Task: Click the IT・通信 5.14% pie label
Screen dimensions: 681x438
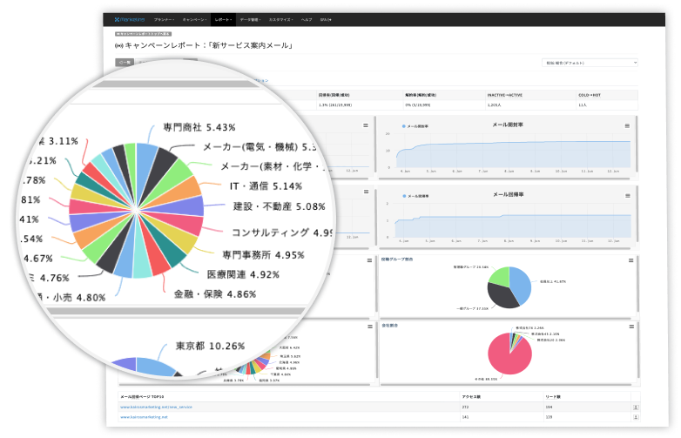Action: [x=266, y=186]
